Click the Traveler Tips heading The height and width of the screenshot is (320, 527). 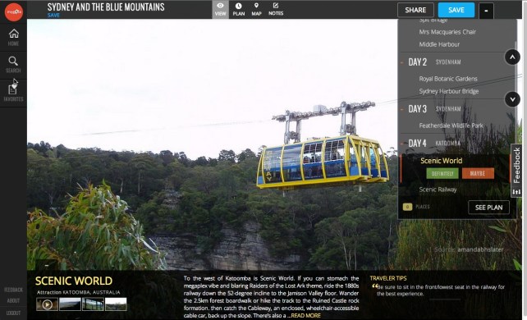coord(388,278)
